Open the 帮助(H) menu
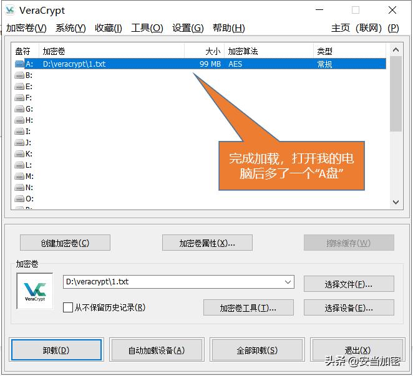Screen dimensions: 413x376 click(229, 28)
